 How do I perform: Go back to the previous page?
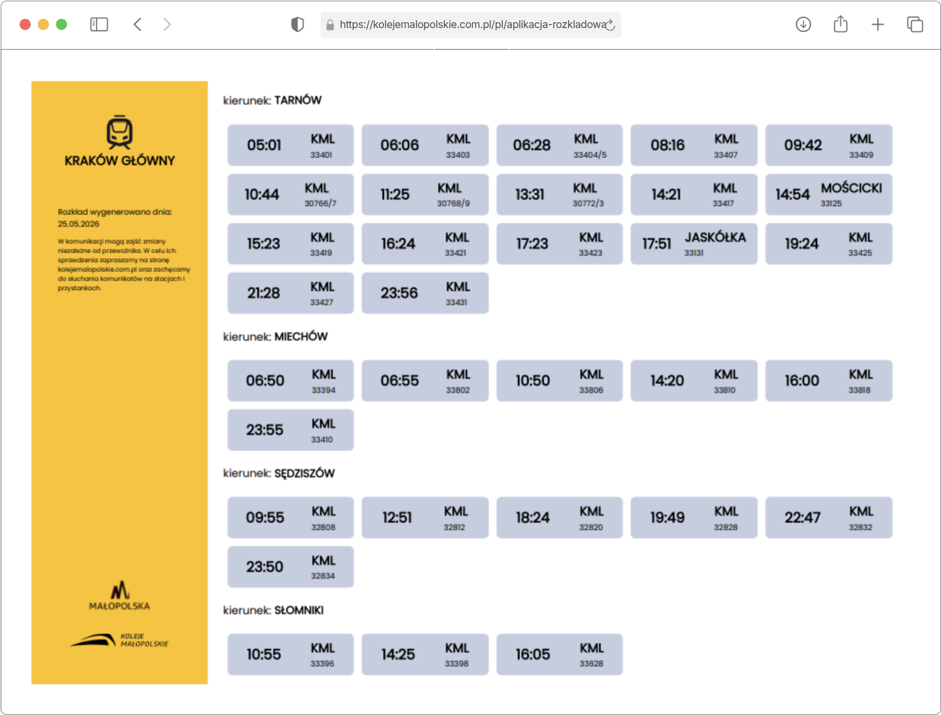pos(137,25)
